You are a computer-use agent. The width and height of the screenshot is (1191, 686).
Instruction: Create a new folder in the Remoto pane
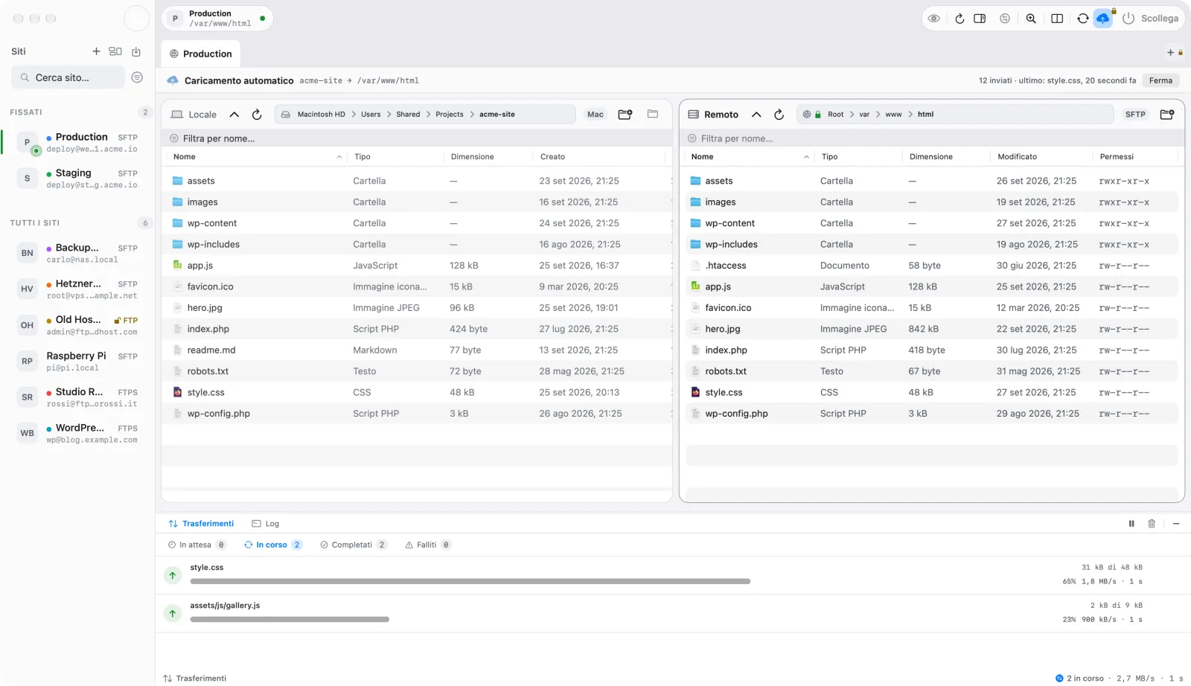tap(1167, 115)
